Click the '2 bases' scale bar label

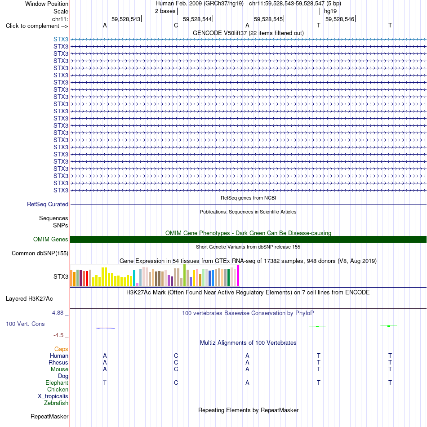165,11
